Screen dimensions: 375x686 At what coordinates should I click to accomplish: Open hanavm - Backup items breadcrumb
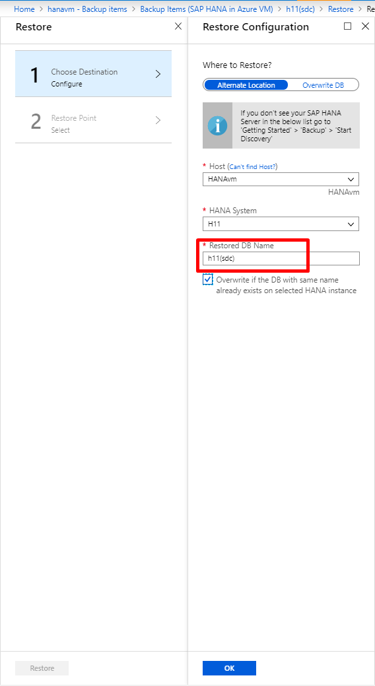(x=87, y=9)
